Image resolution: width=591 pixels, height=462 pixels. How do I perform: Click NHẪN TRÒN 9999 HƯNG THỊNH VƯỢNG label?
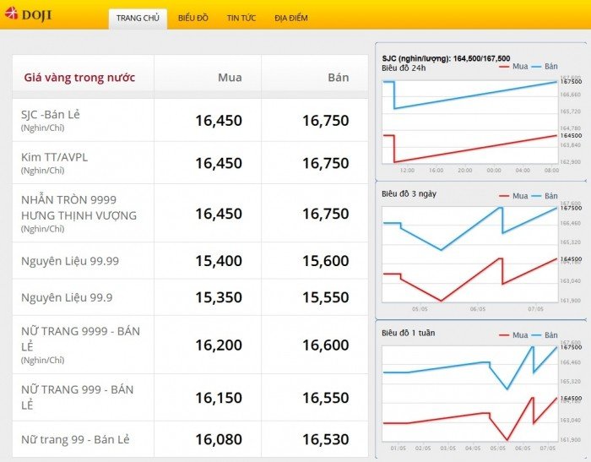[79, 208]
